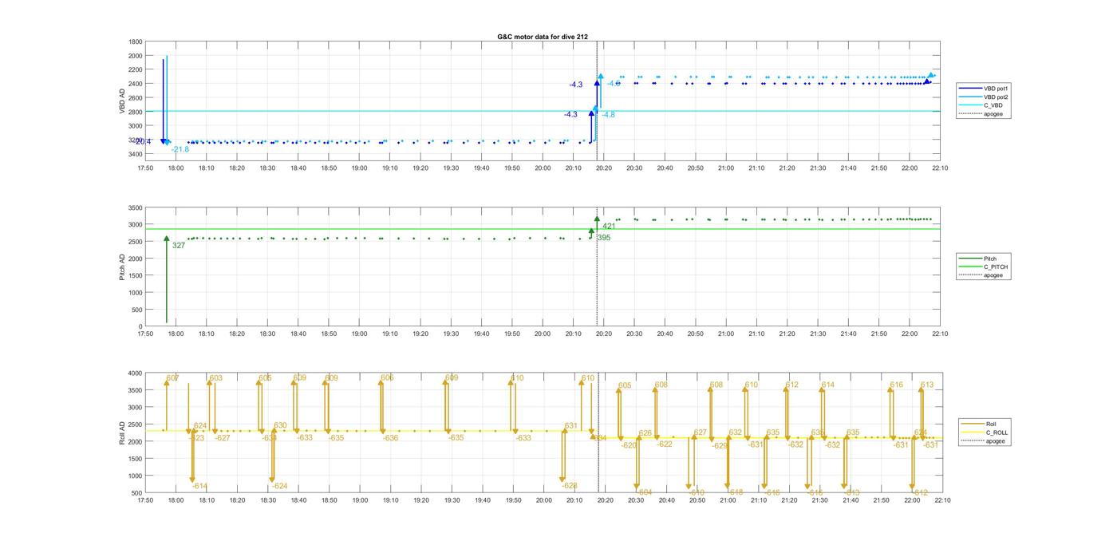Click the '2200' tick on the VBD axis
Image resolution: width=1117 pixels, height=553 pixels.
click(136, 69)
